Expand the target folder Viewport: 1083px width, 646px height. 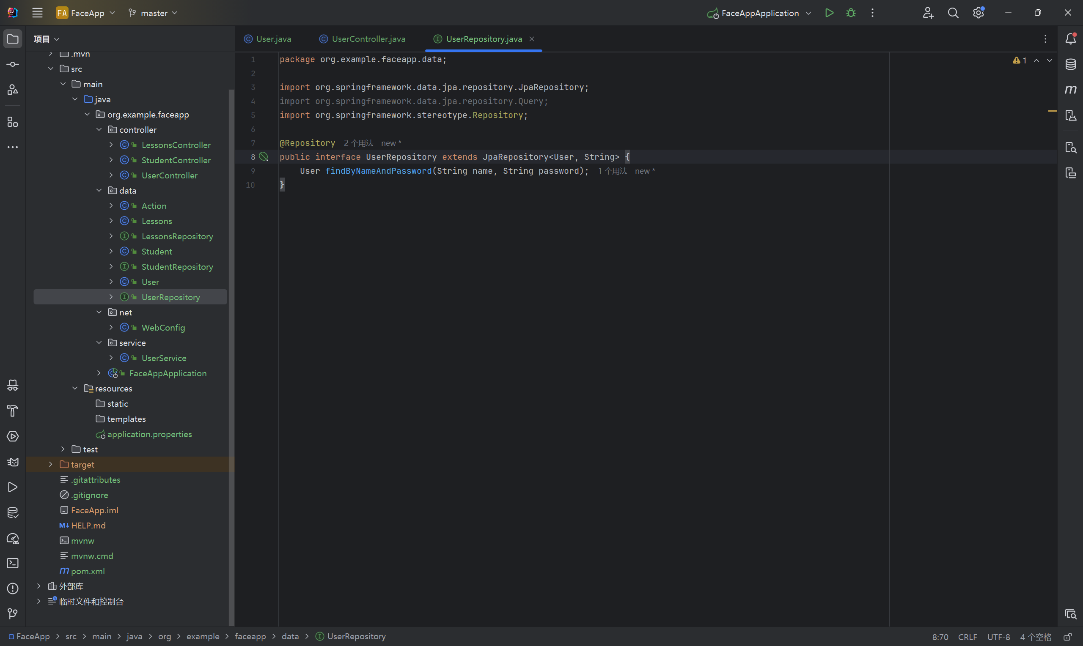[50, 465]
